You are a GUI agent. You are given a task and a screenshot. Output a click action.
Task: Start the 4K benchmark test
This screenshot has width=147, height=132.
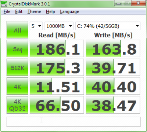(17, 86)
